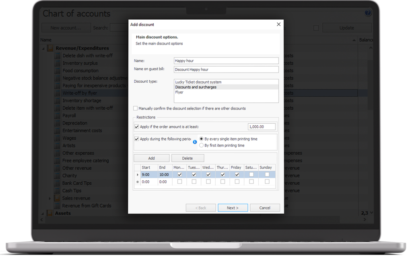This screenshot has height=257, width=412.
Task: Click the Add period button
Action: click(x=151, y=158)
